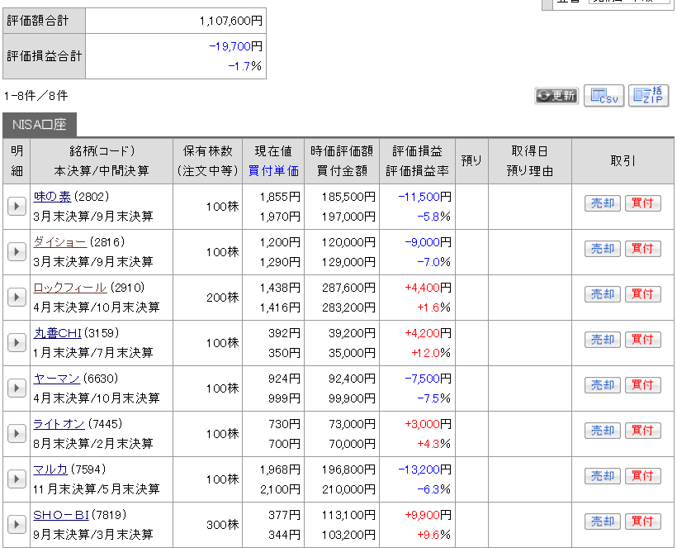Select the total loss -19,700円

(236, 46)
